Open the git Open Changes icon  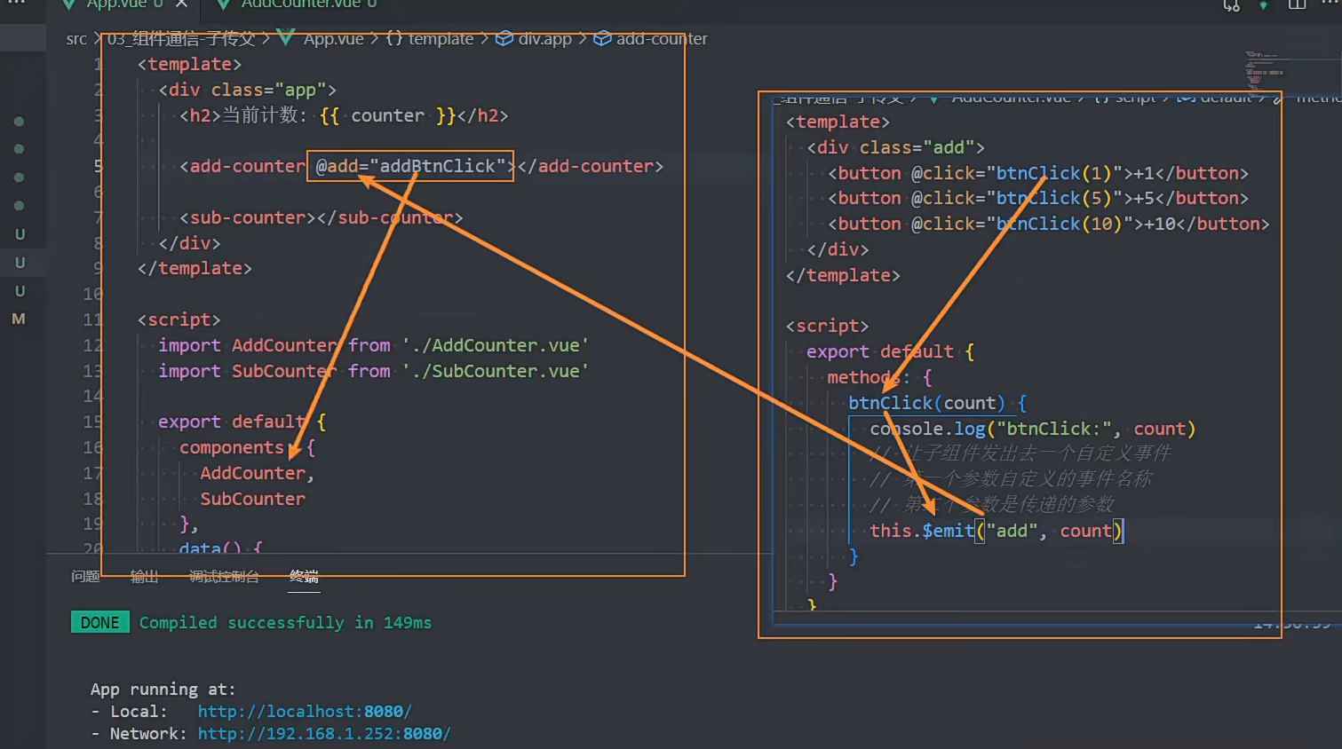tap(1232, 4)
